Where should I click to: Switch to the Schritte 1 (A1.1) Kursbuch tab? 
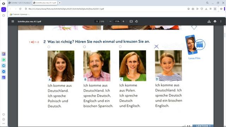[20, 3]
